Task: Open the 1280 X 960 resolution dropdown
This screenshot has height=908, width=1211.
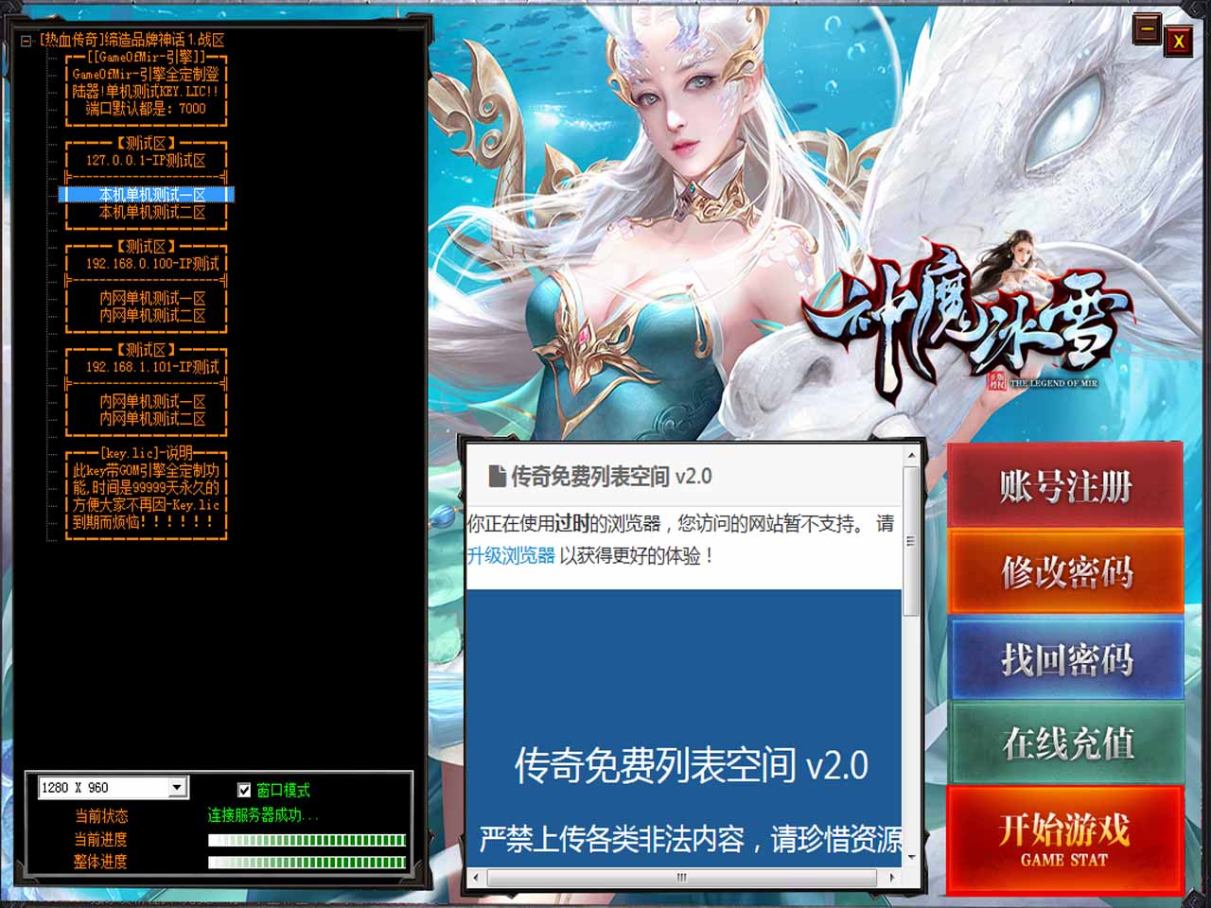Action: click(x=177, y=787)
